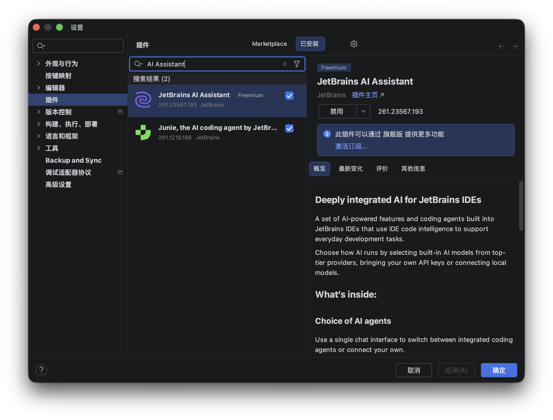The image size is (553, 420).
Task: Uncheck JetBrains AI Assistant plugin checkbox
Action: 289,96
